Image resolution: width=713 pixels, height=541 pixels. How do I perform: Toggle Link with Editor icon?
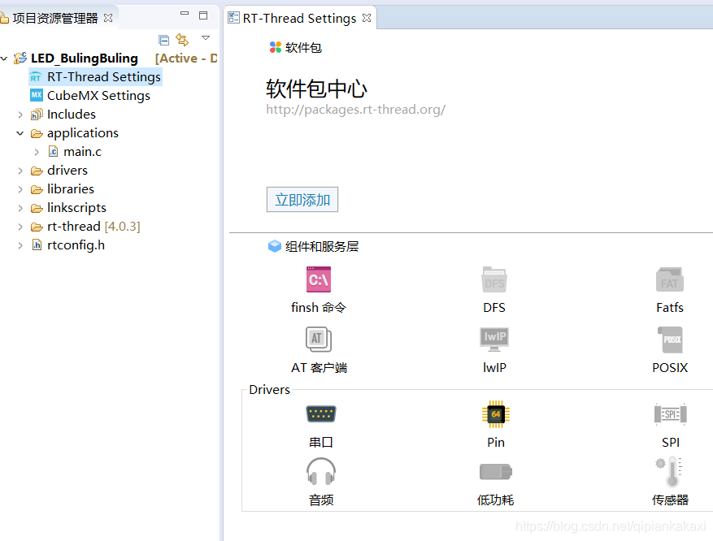[182, 40]
